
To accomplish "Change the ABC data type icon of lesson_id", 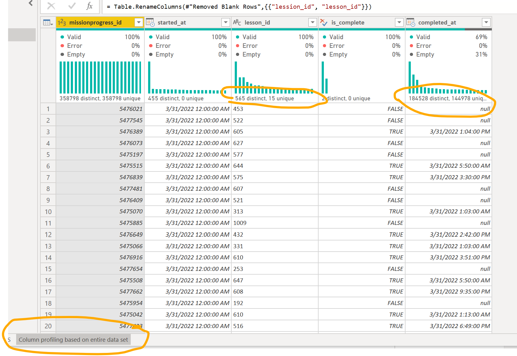I will [237, 22].
